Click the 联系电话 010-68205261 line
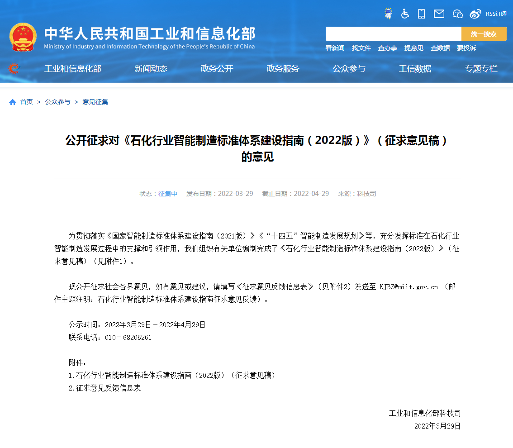This screenshot has height=448, width=513. coord(110,338)
